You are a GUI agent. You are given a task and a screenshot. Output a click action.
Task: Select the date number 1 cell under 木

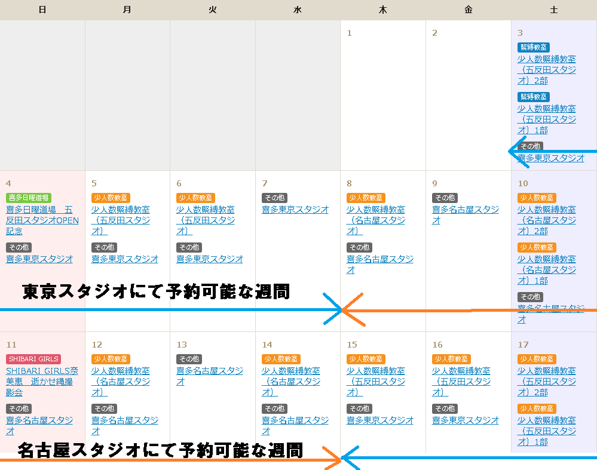350,33
